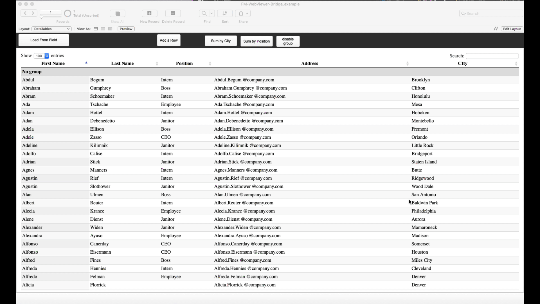The height and width of the screenshot is (304, 540).
Task: Click the Baldwin Park city cell
Action: coord(465,203)
